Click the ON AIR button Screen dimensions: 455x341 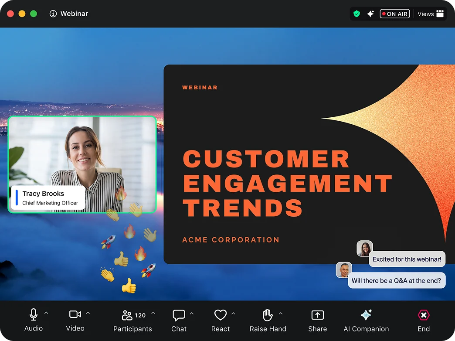[x=394, y=14]
